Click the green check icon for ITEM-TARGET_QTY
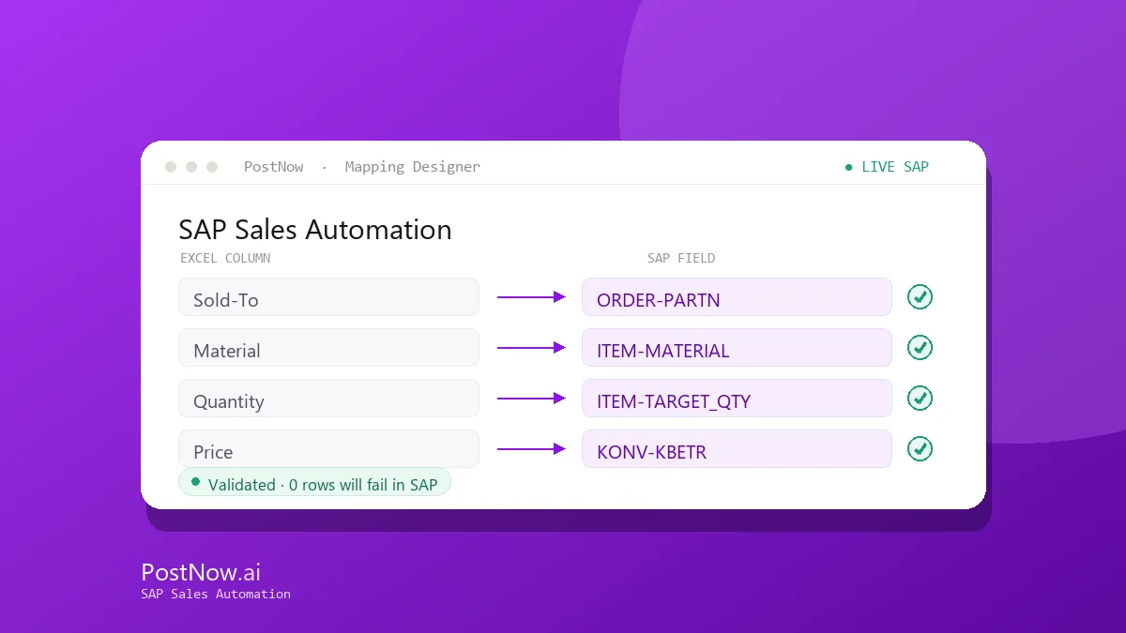1126x633 pixels. 920,399
